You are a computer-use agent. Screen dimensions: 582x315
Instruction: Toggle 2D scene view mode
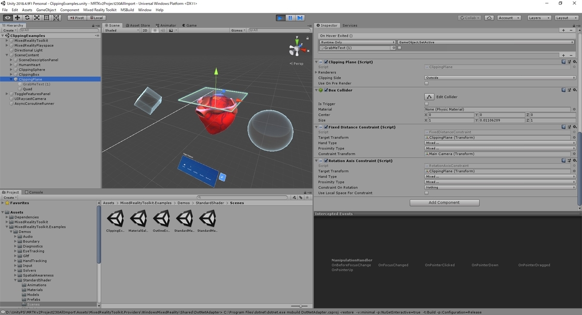pos(145,31)
